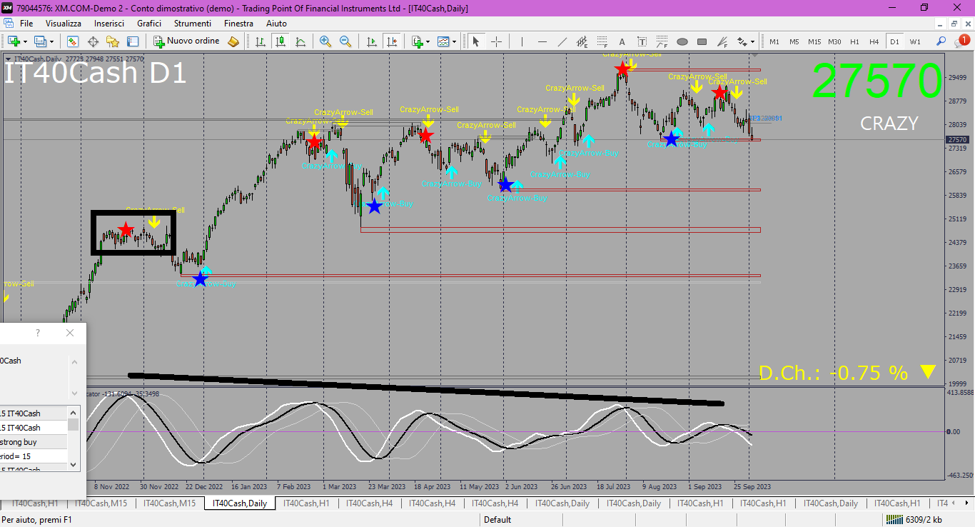The image size is (975, 527).
Task: Open the Grafici menu
Action: (x=149, y=23)
